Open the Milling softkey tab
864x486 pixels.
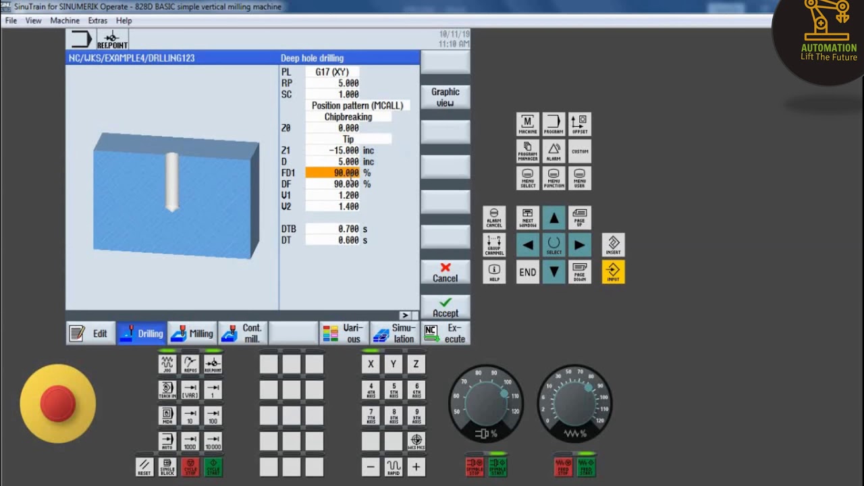tap(192, 333)
